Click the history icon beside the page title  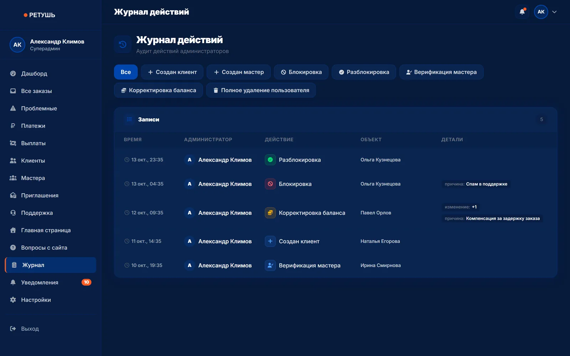[123, 44]
